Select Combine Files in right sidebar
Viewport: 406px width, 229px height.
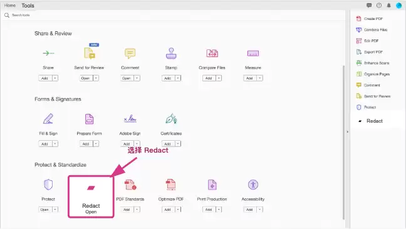pos(372,30)
